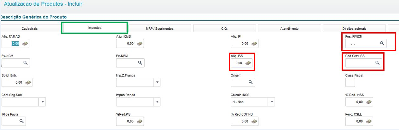Open the Impos.Renda dropdown
Viewport: 399px width, 130px height.
(157, 102)
